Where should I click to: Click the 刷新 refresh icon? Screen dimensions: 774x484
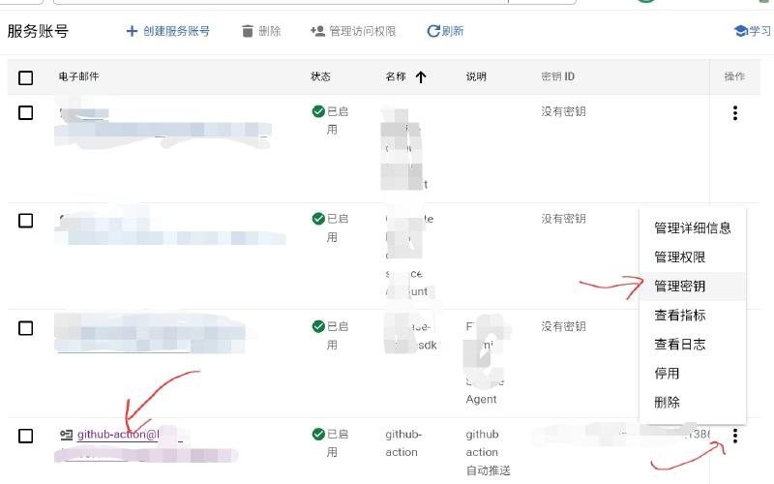[433, 31]
